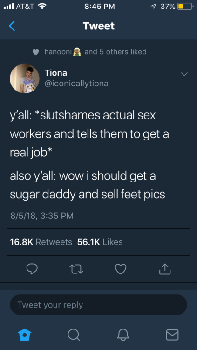Open the Home tab birdhouse icon
197x350 pixels.
tap(25, 335)
